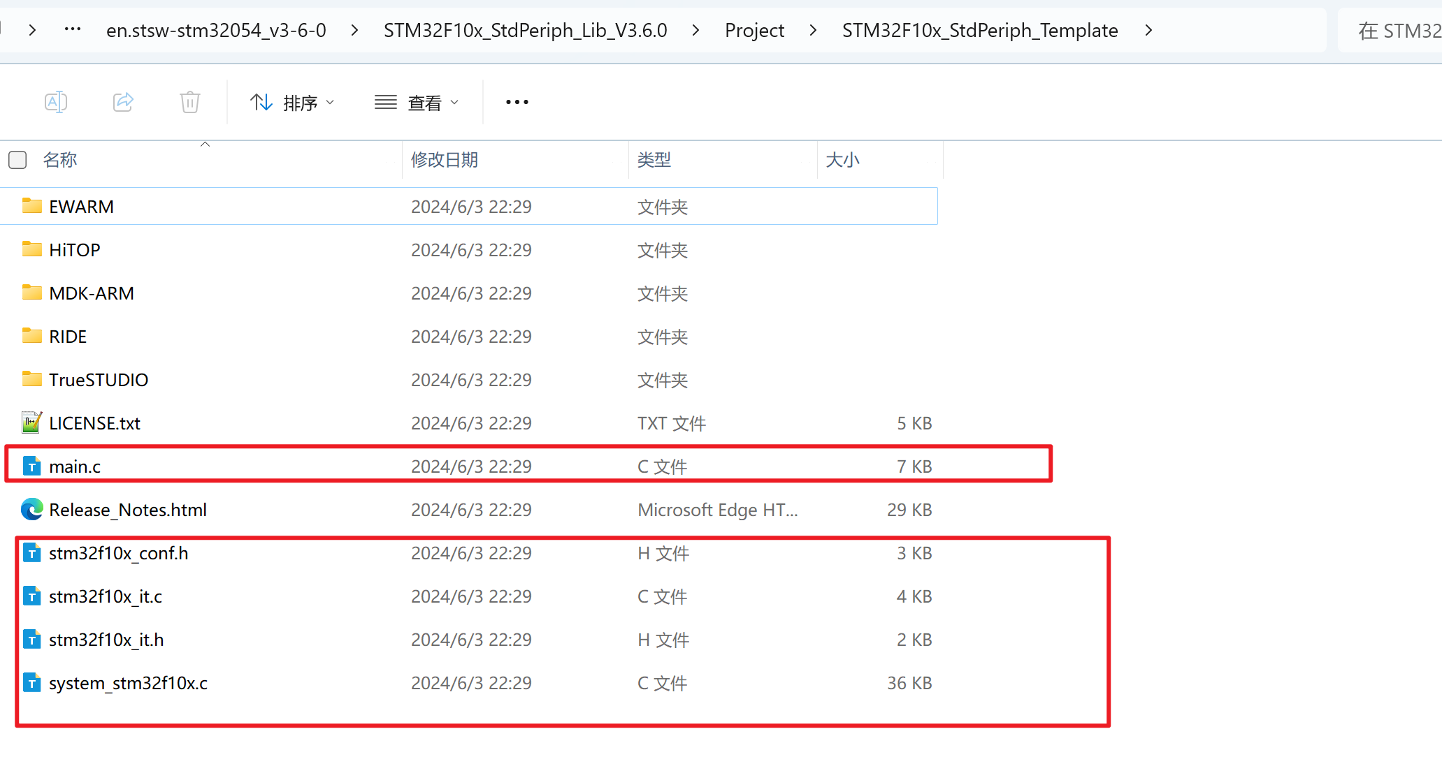The height and width of the screenshot is (780, 1442).
Task: Select the TrueSTUDIO folder icon
Action: click(31, 379)
